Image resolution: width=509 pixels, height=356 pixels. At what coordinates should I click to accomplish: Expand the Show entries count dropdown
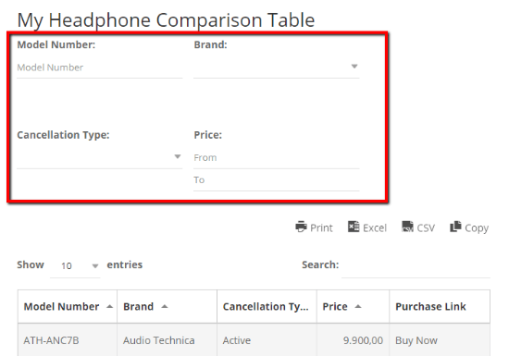[x=75, y=266]
